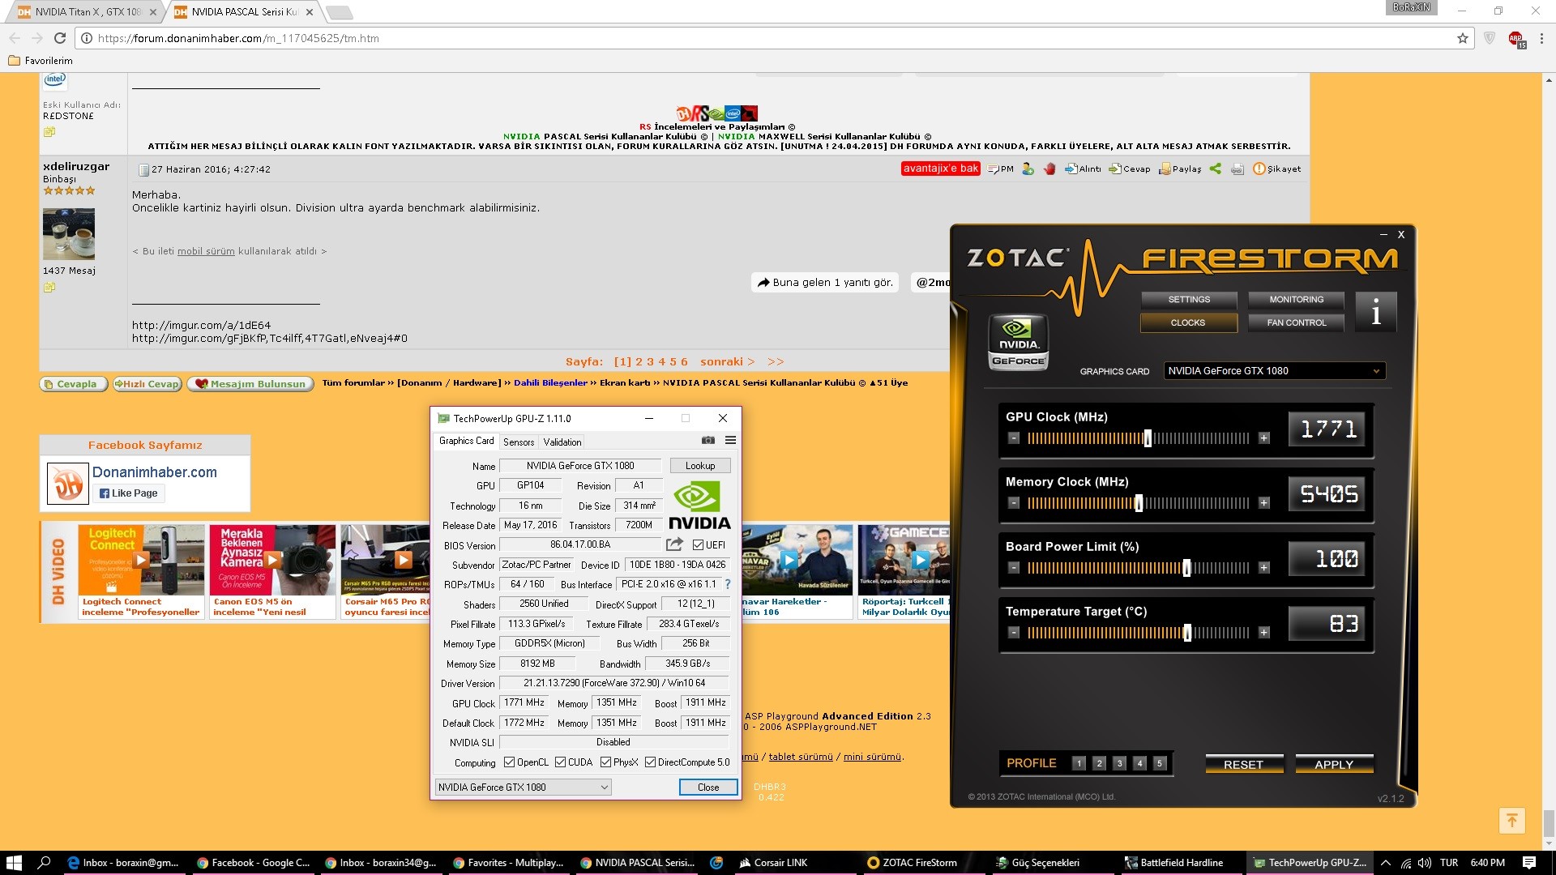Select FireStorm profile 5

pyautogui.click(x=1160, y=763)
